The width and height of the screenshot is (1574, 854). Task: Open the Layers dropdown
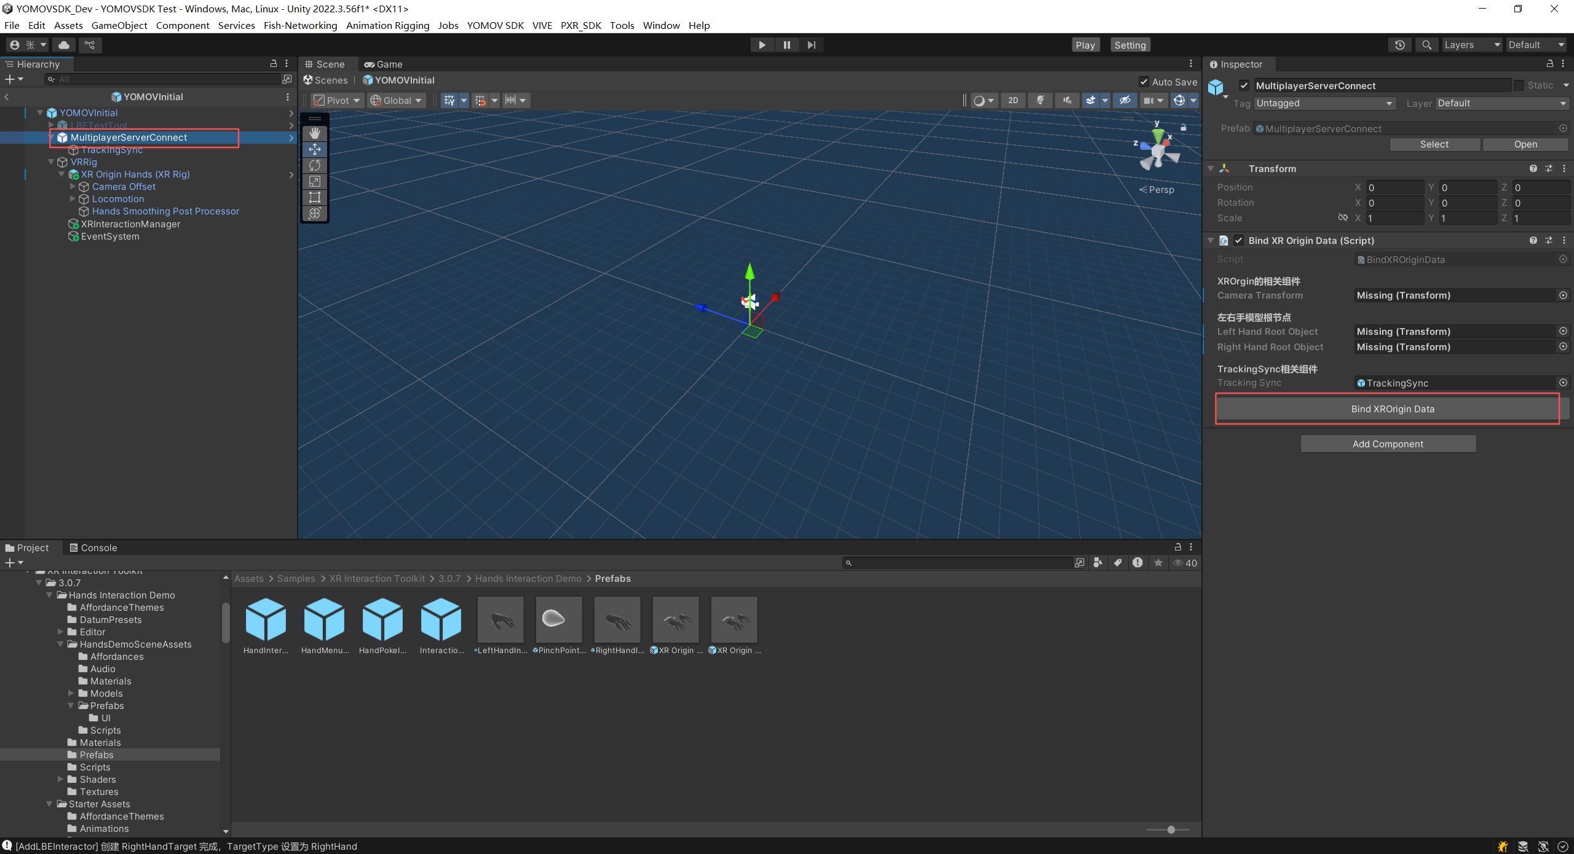1472,45
